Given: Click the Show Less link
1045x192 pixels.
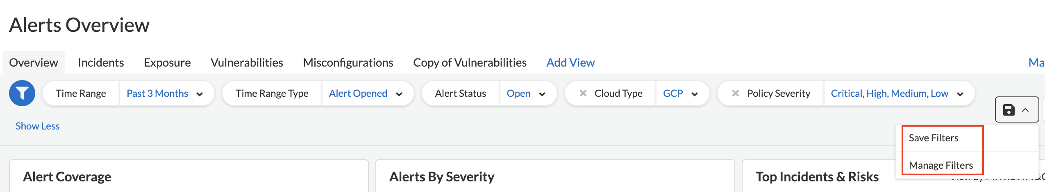Looking at the screenshot, I should (x=37, y=126).
